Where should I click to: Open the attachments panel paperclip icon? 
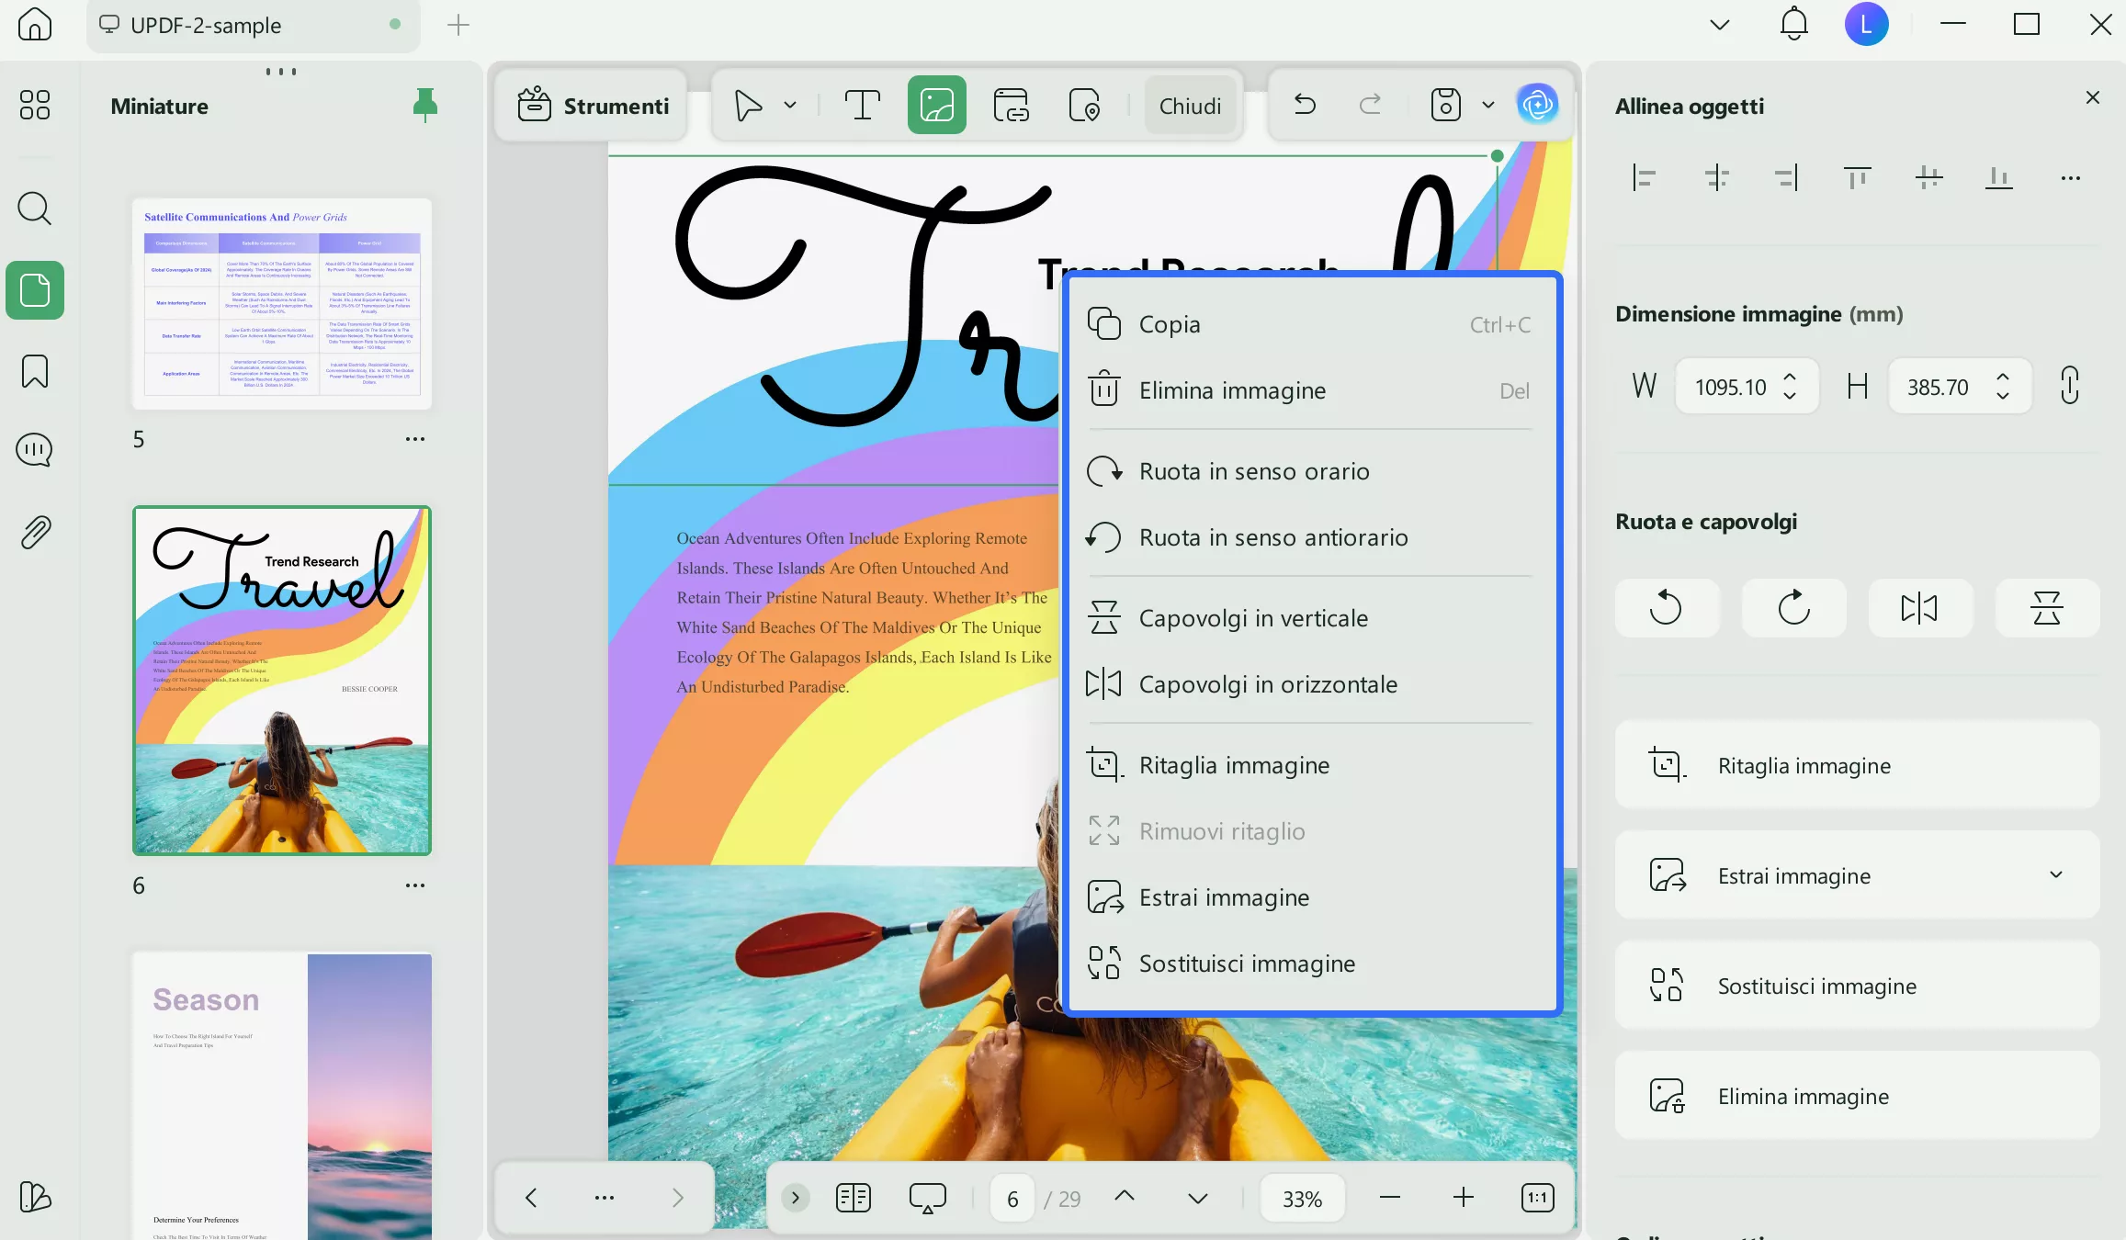coord(35,532)
